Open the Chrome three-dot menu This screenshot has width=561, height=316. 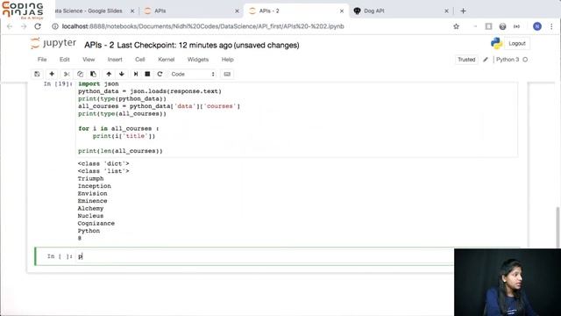551,26
